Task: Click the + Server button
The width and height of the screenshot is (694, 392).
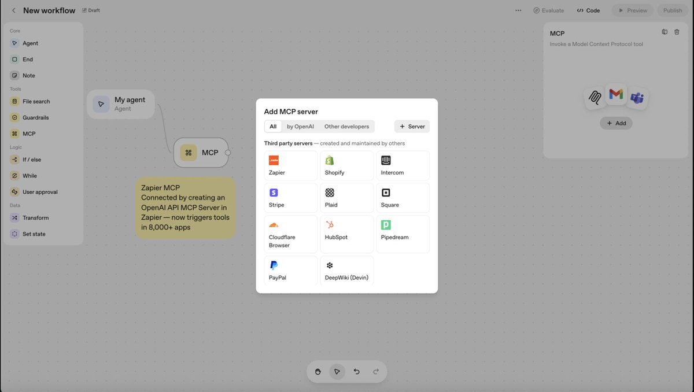Action: pyautogui.click(x=412, y=127)
